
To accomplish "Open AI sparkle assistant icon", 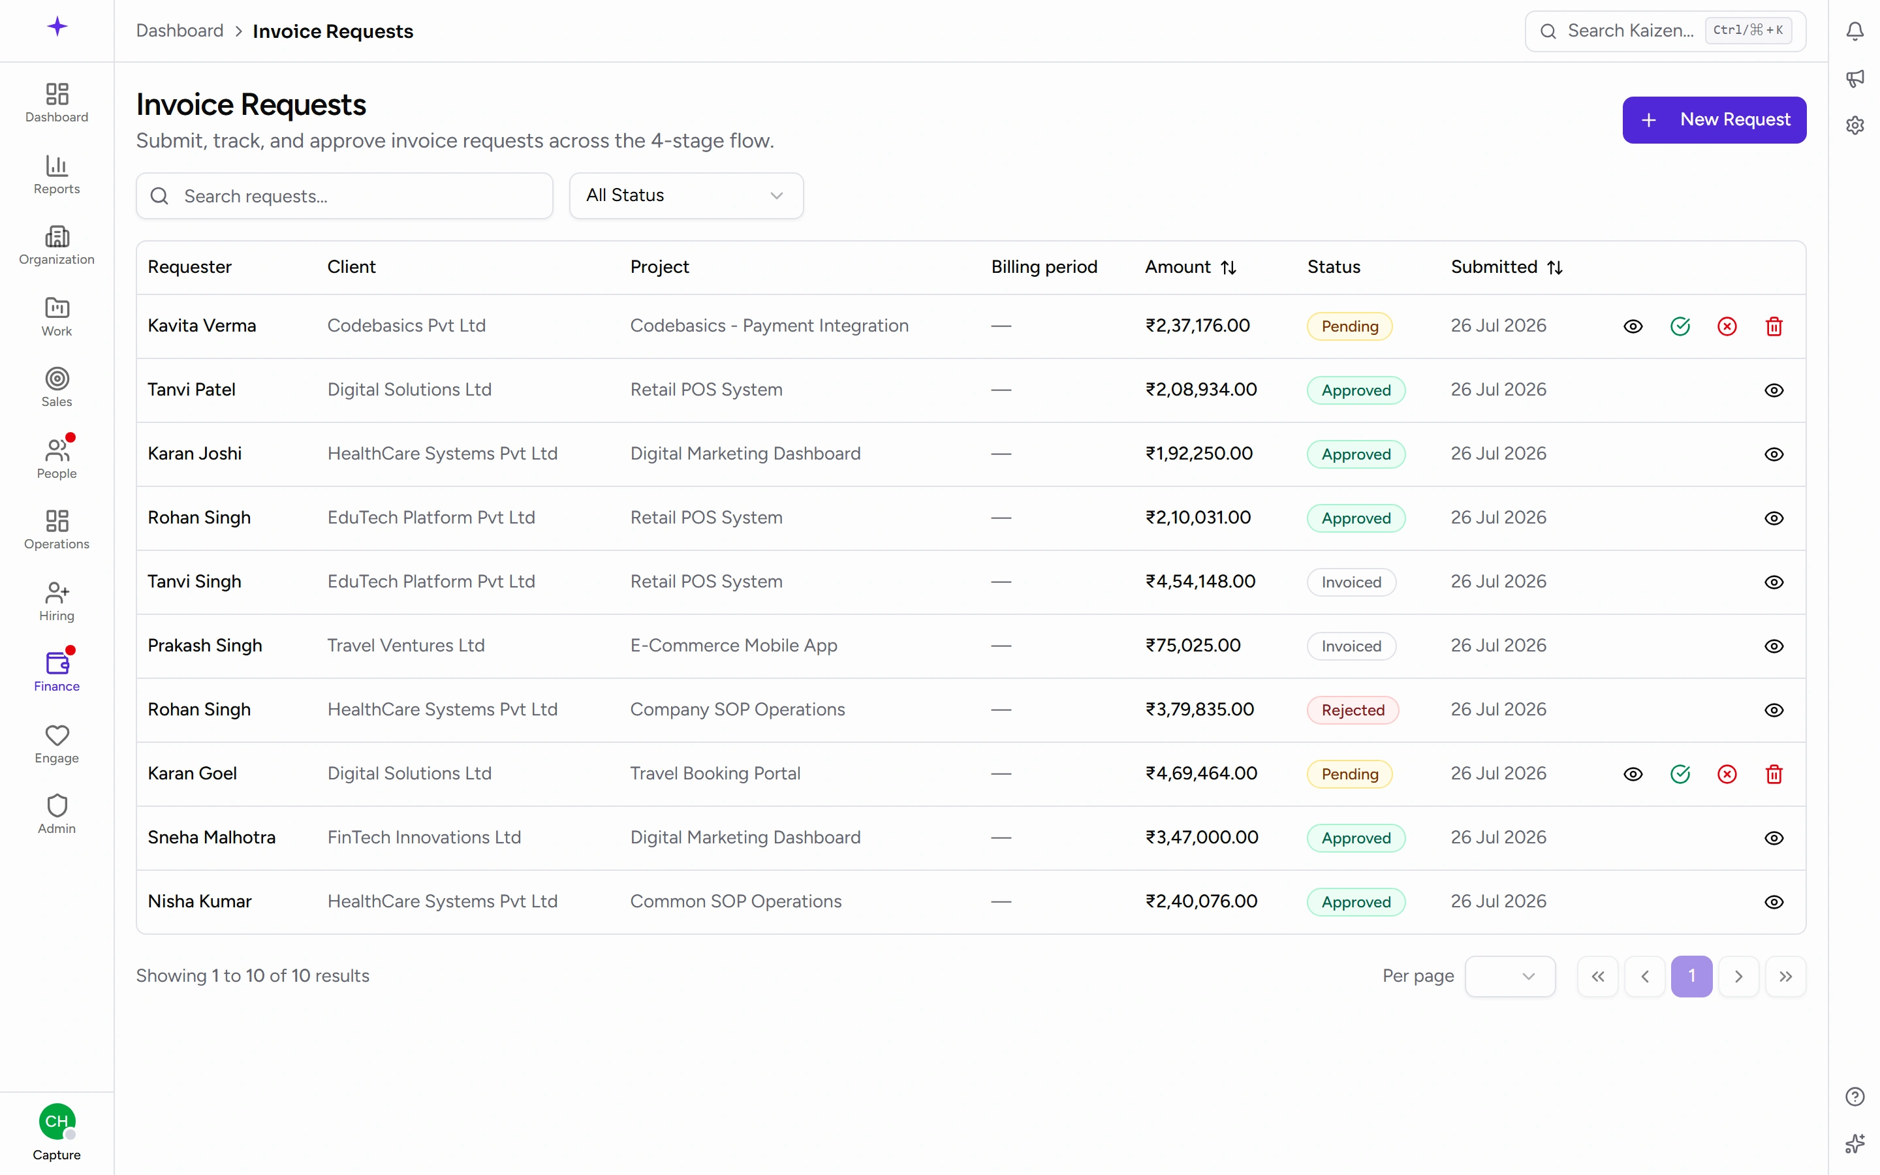I will (1855, 1143).
